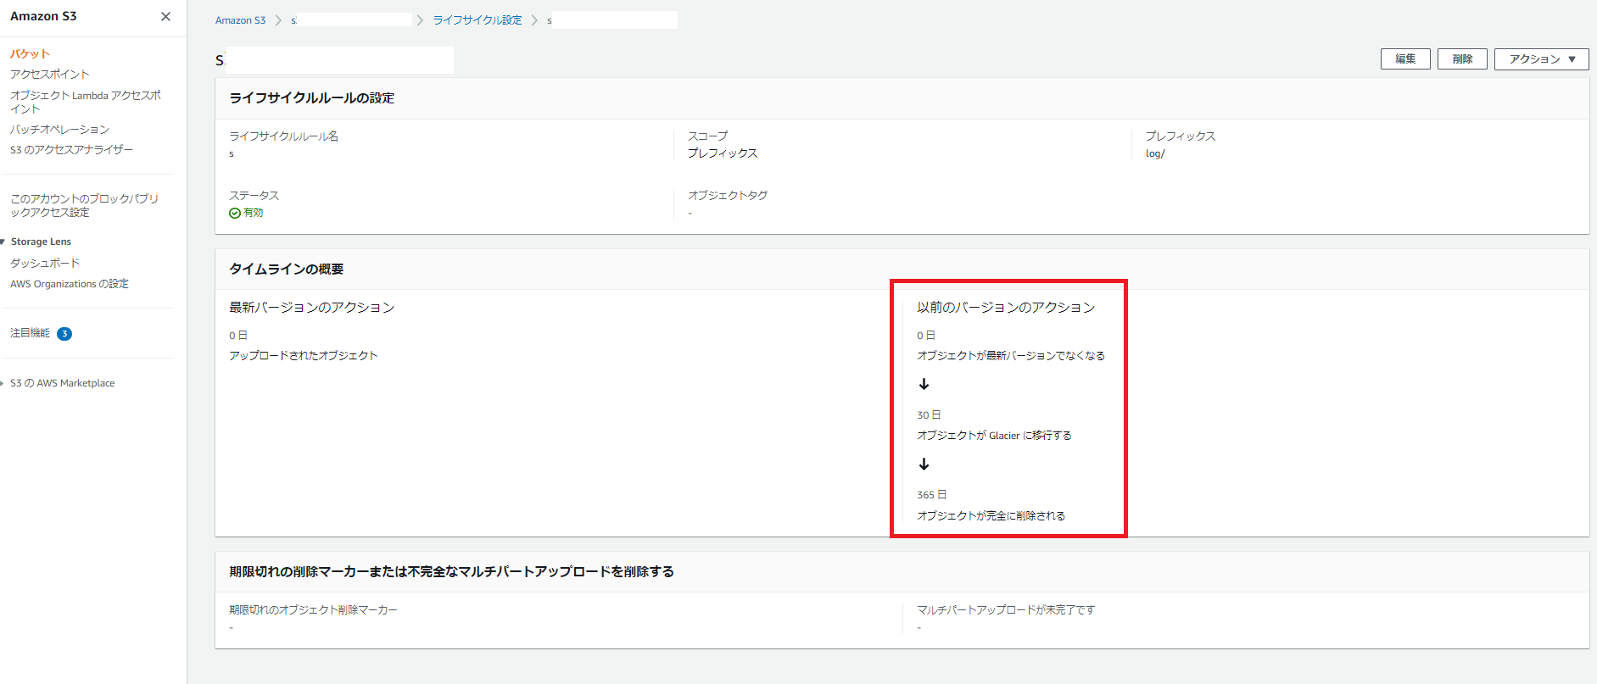Click the Amazon S3 sidebar title
The width and height of the screenshot is (1597, 684).
click(x=43, y=16)
